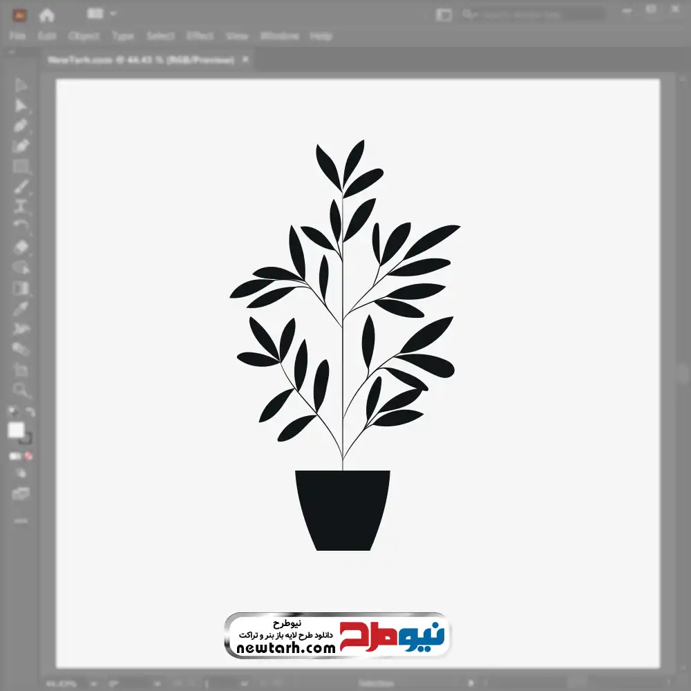Select the Pen tool

pyautogui.click(x=21, y=126)
